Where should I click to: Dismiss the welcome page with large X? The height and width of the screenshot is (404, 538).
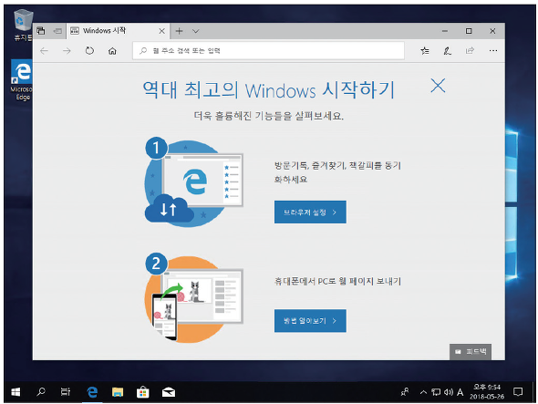tap(439, 86)
